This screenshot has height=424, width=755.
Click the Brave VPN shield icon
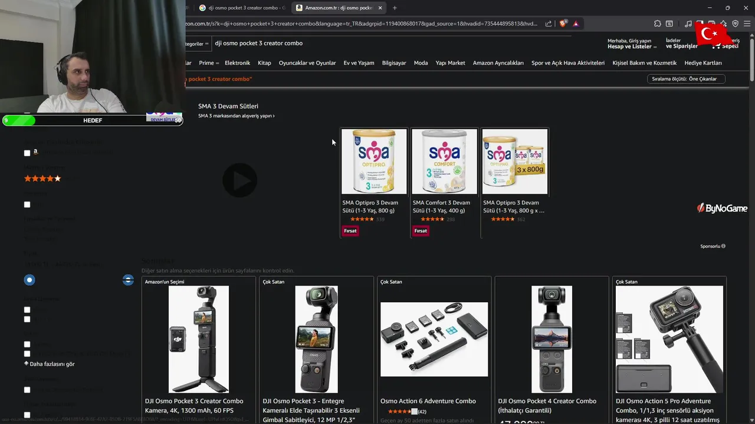tap(735, 24)
